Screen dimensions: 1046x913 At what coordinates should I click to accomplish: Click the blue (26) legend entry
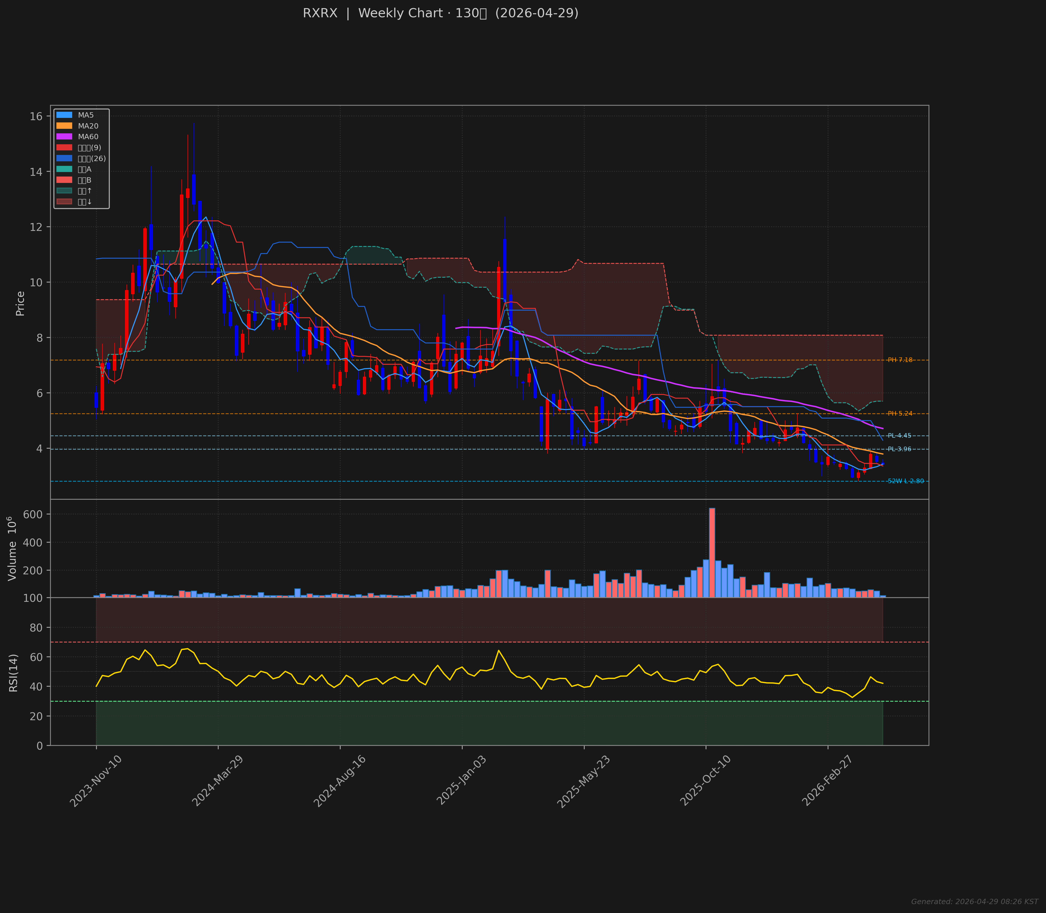pos(91,159)
